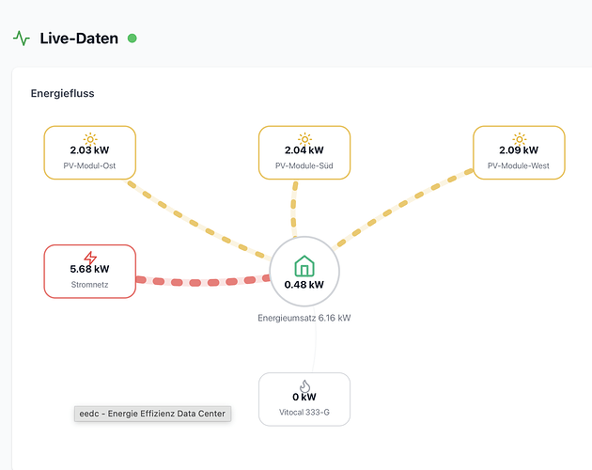Click the green live status dot
592x470 pixels.
point(132,39)
